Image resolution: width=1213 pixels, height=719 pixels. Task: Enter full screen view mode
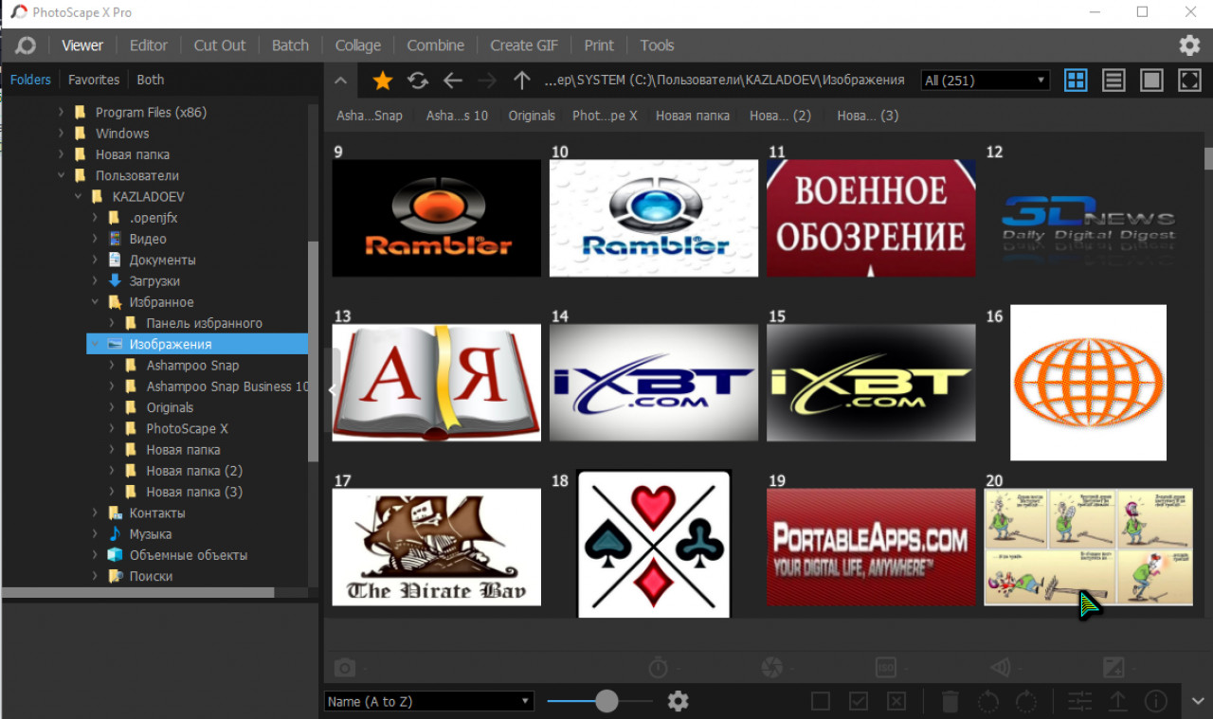coord(1189,81)
